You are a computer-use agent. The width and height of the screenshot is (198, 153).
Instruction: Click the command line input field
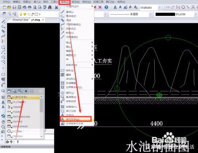tap(30, 142)
